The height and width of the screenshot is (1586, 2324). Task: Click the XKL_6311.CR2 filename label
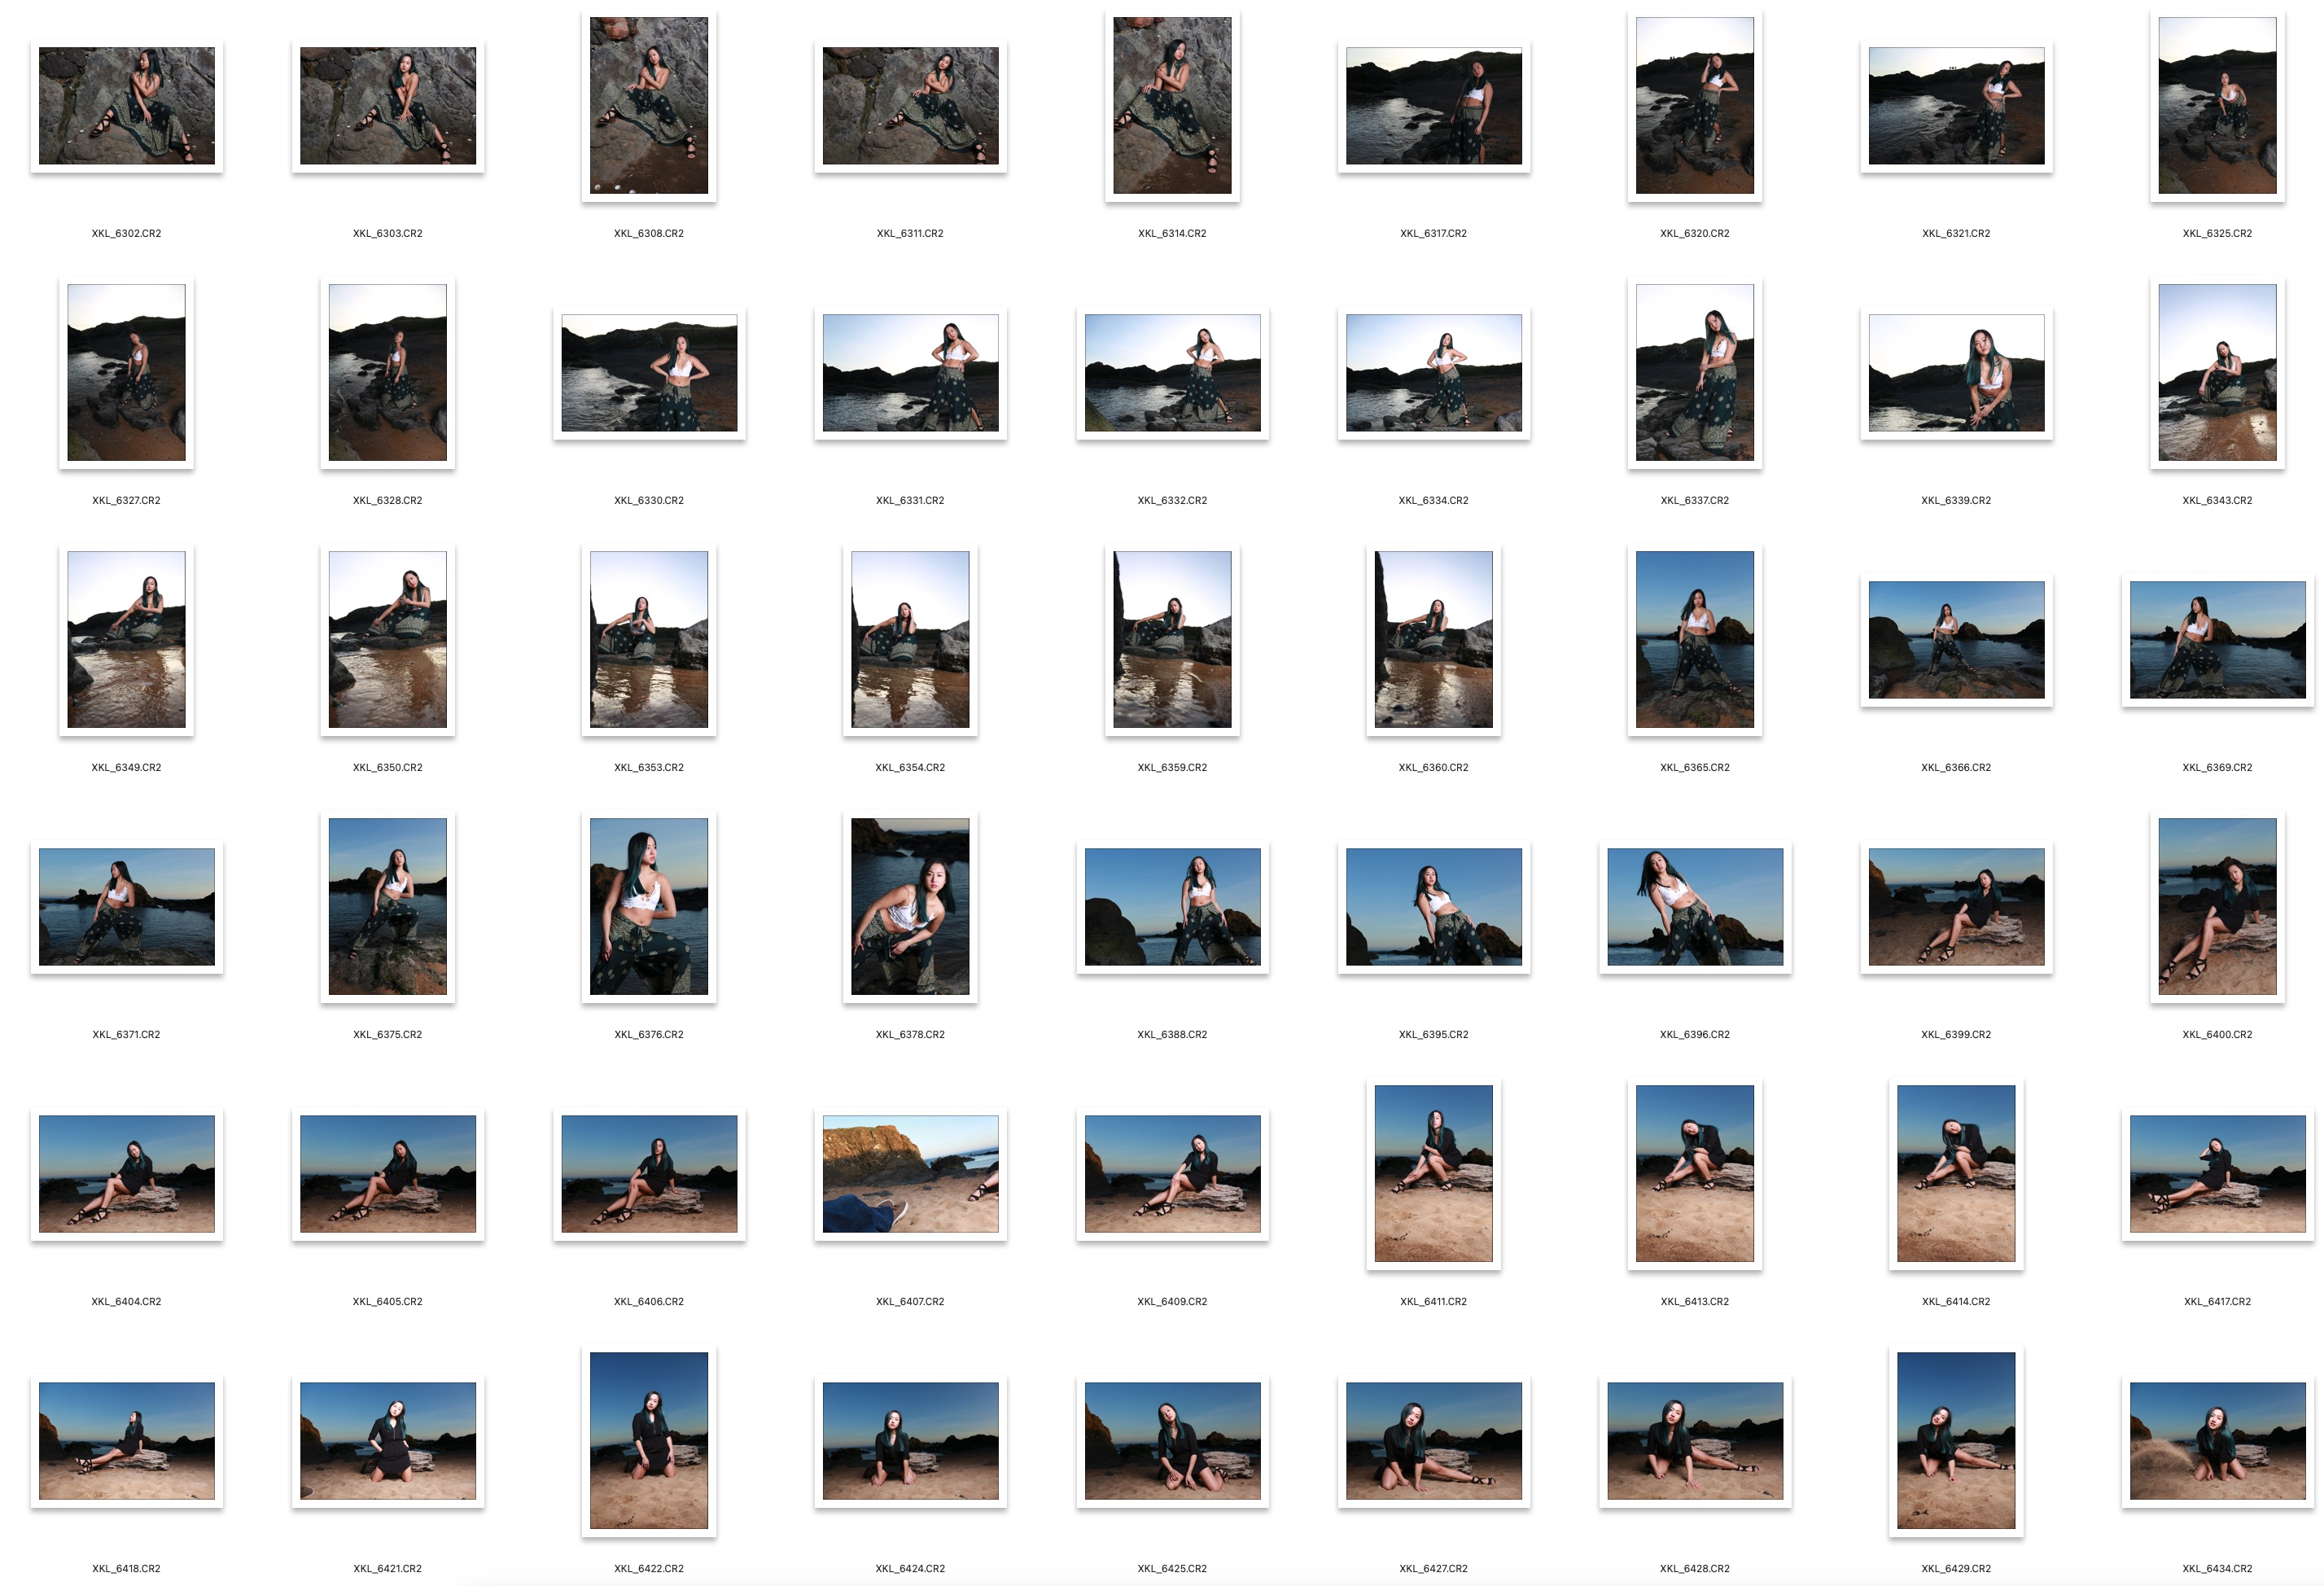pyautogui.click(x=909, y=233)
